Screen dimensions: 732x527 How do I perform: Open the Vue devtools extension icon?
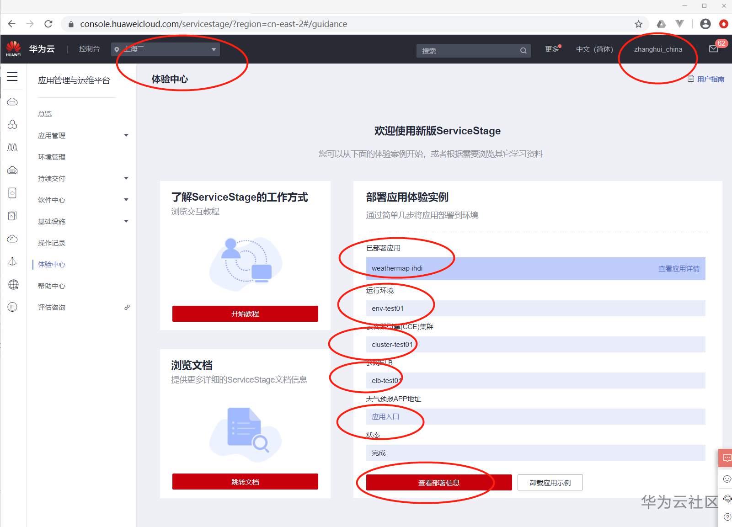click(x=680, y=24)
